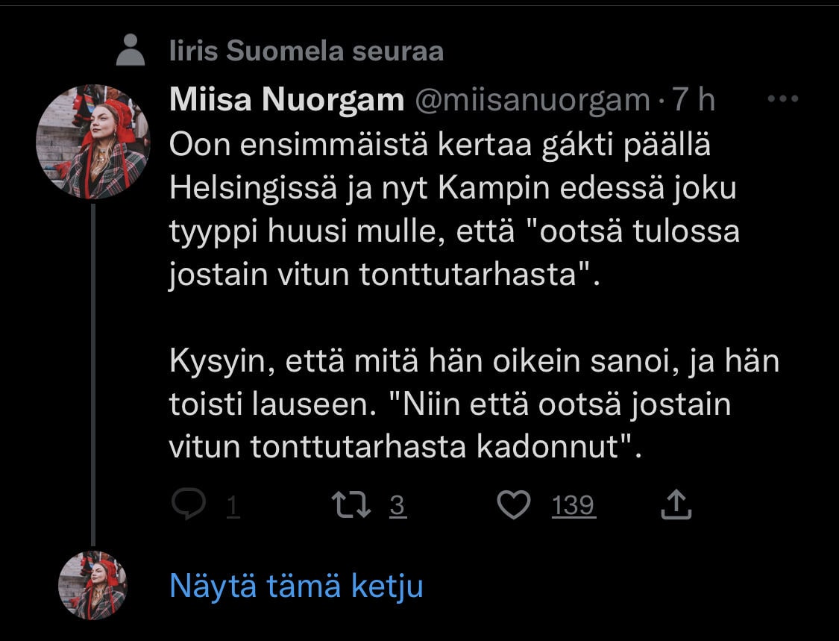View the retweet count number 3
This screenshot has height=641, width=839.
coord(397,507)
